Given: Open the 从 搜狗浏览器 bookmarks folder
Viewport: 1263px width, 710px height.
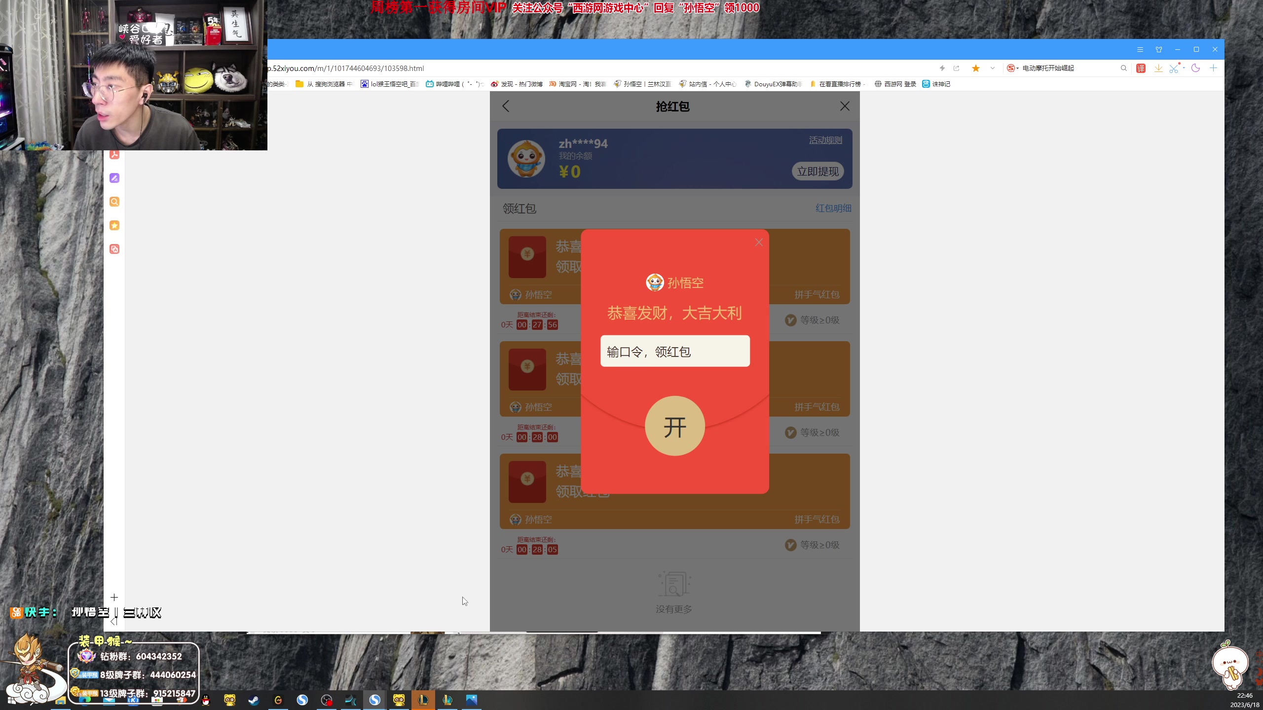Looking at the screenshot, I should pos(324,84).
